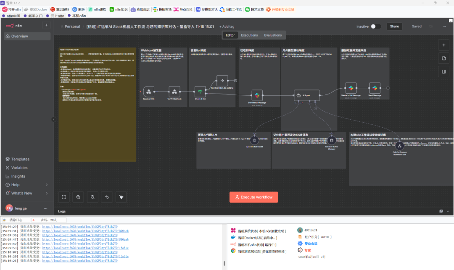
Task: Open the three-dot workflow options menu
Action: click(444, 26)
